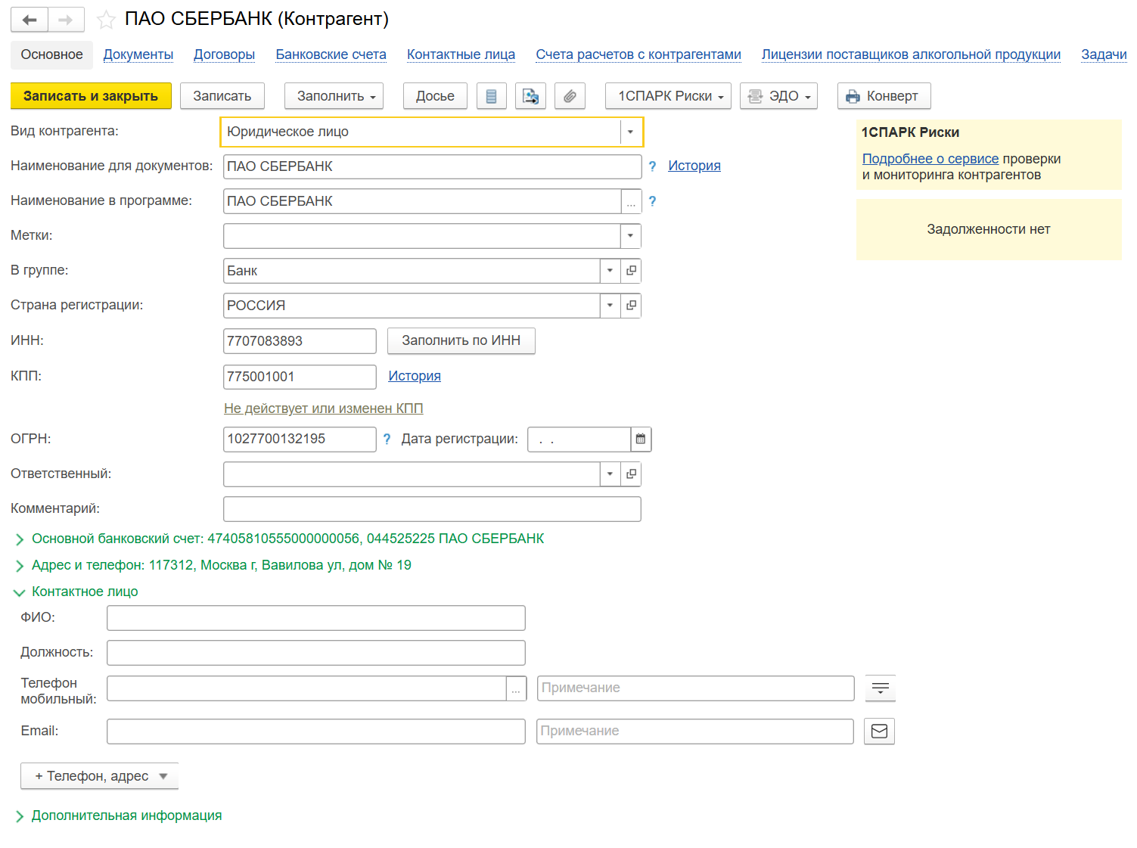Open attached files with the paperclip icon

570,96
